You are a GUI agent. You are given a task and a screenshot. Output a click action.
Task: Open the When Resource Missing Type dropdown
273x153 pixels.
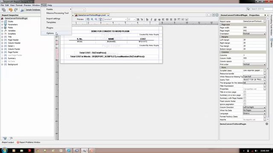coord(254,76)
